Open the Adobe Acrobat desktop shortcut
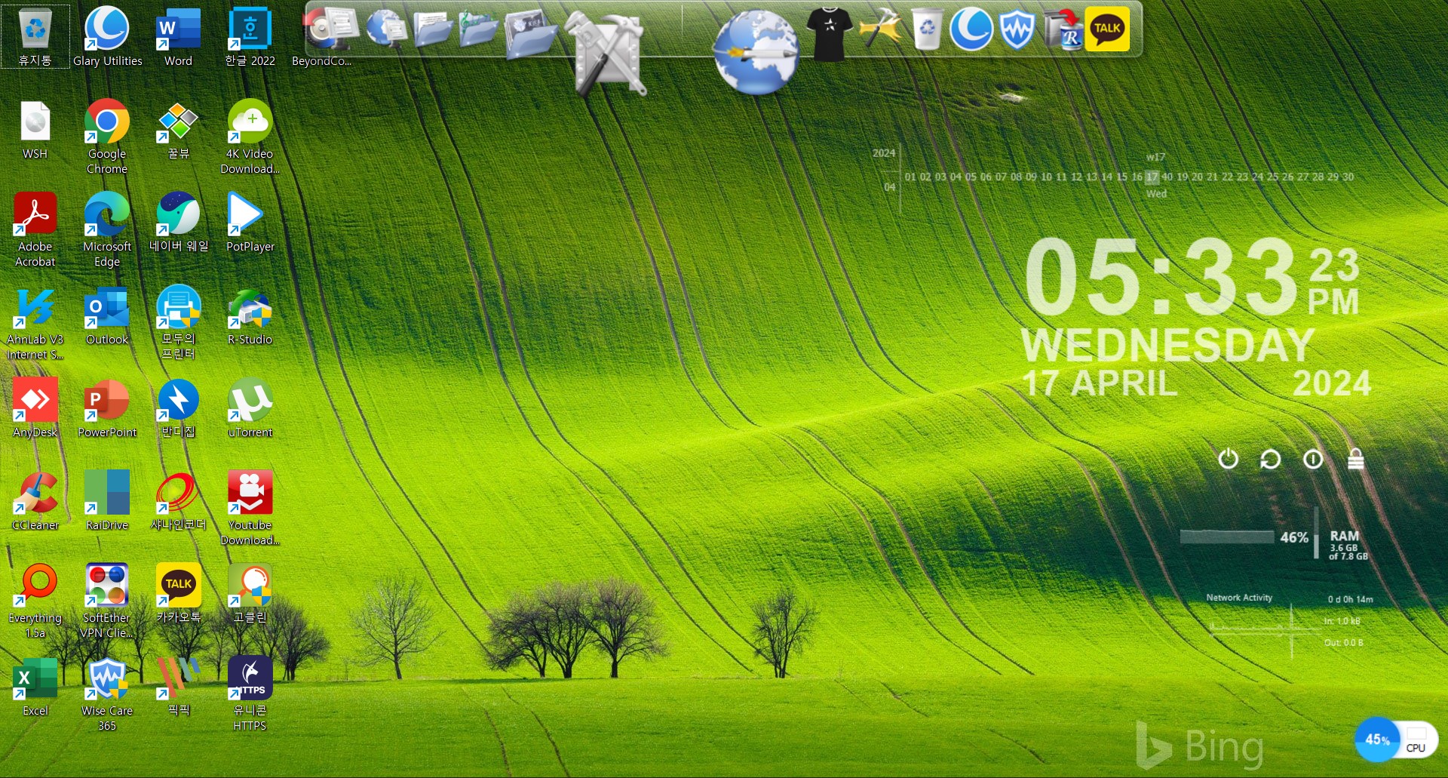The image size is (1448, 778). [35, 229]
